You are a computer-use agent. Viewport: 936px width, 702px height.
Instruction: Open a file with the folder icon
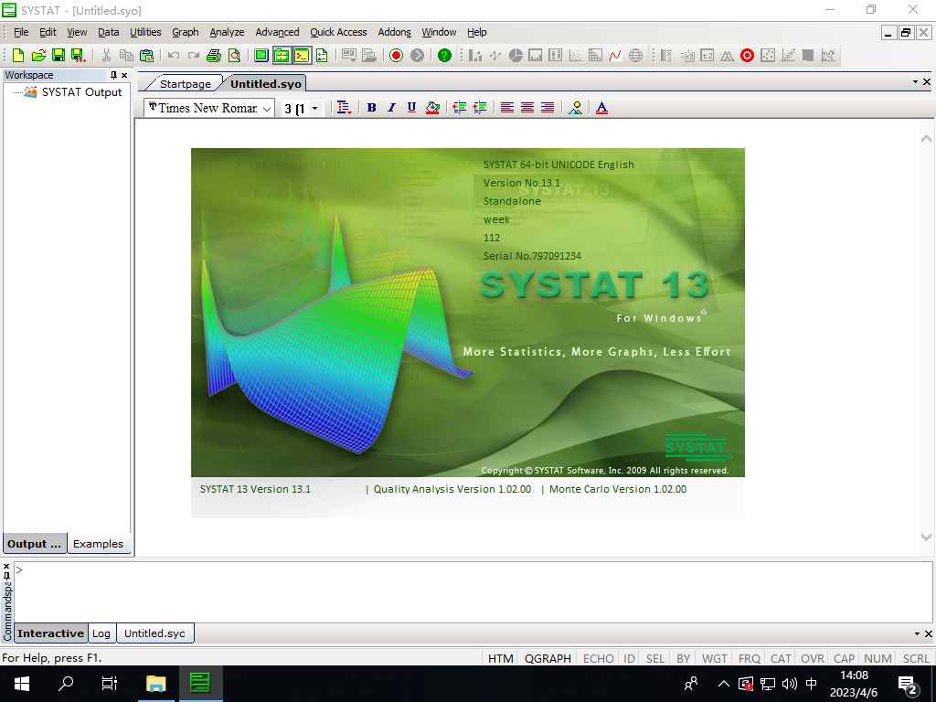pos(38,56)
